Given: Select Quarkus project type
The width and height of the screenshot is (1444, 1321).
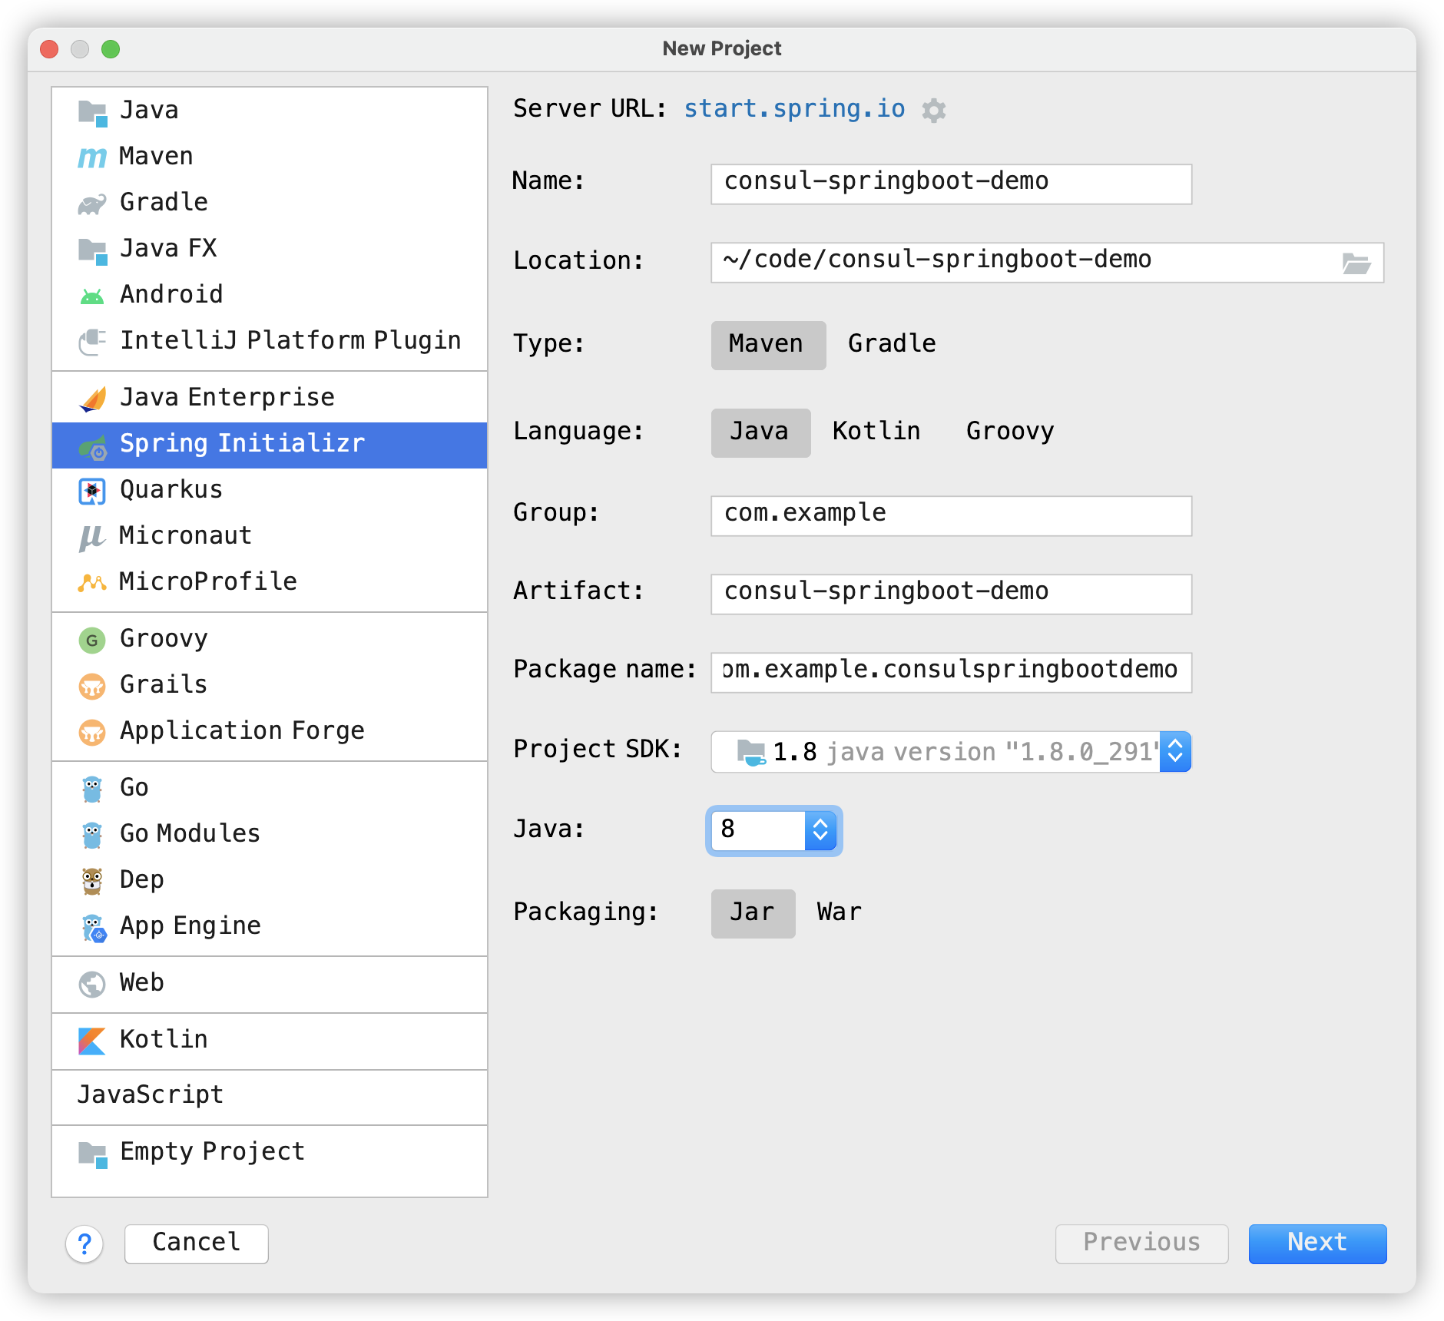Looking at the screenshot, I should coord(269,490).
